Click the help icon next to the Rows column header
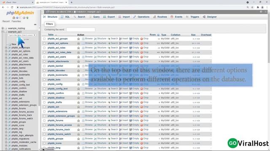Image resolution: width=270 pixels, height=151 pixels. pos(158,35)
